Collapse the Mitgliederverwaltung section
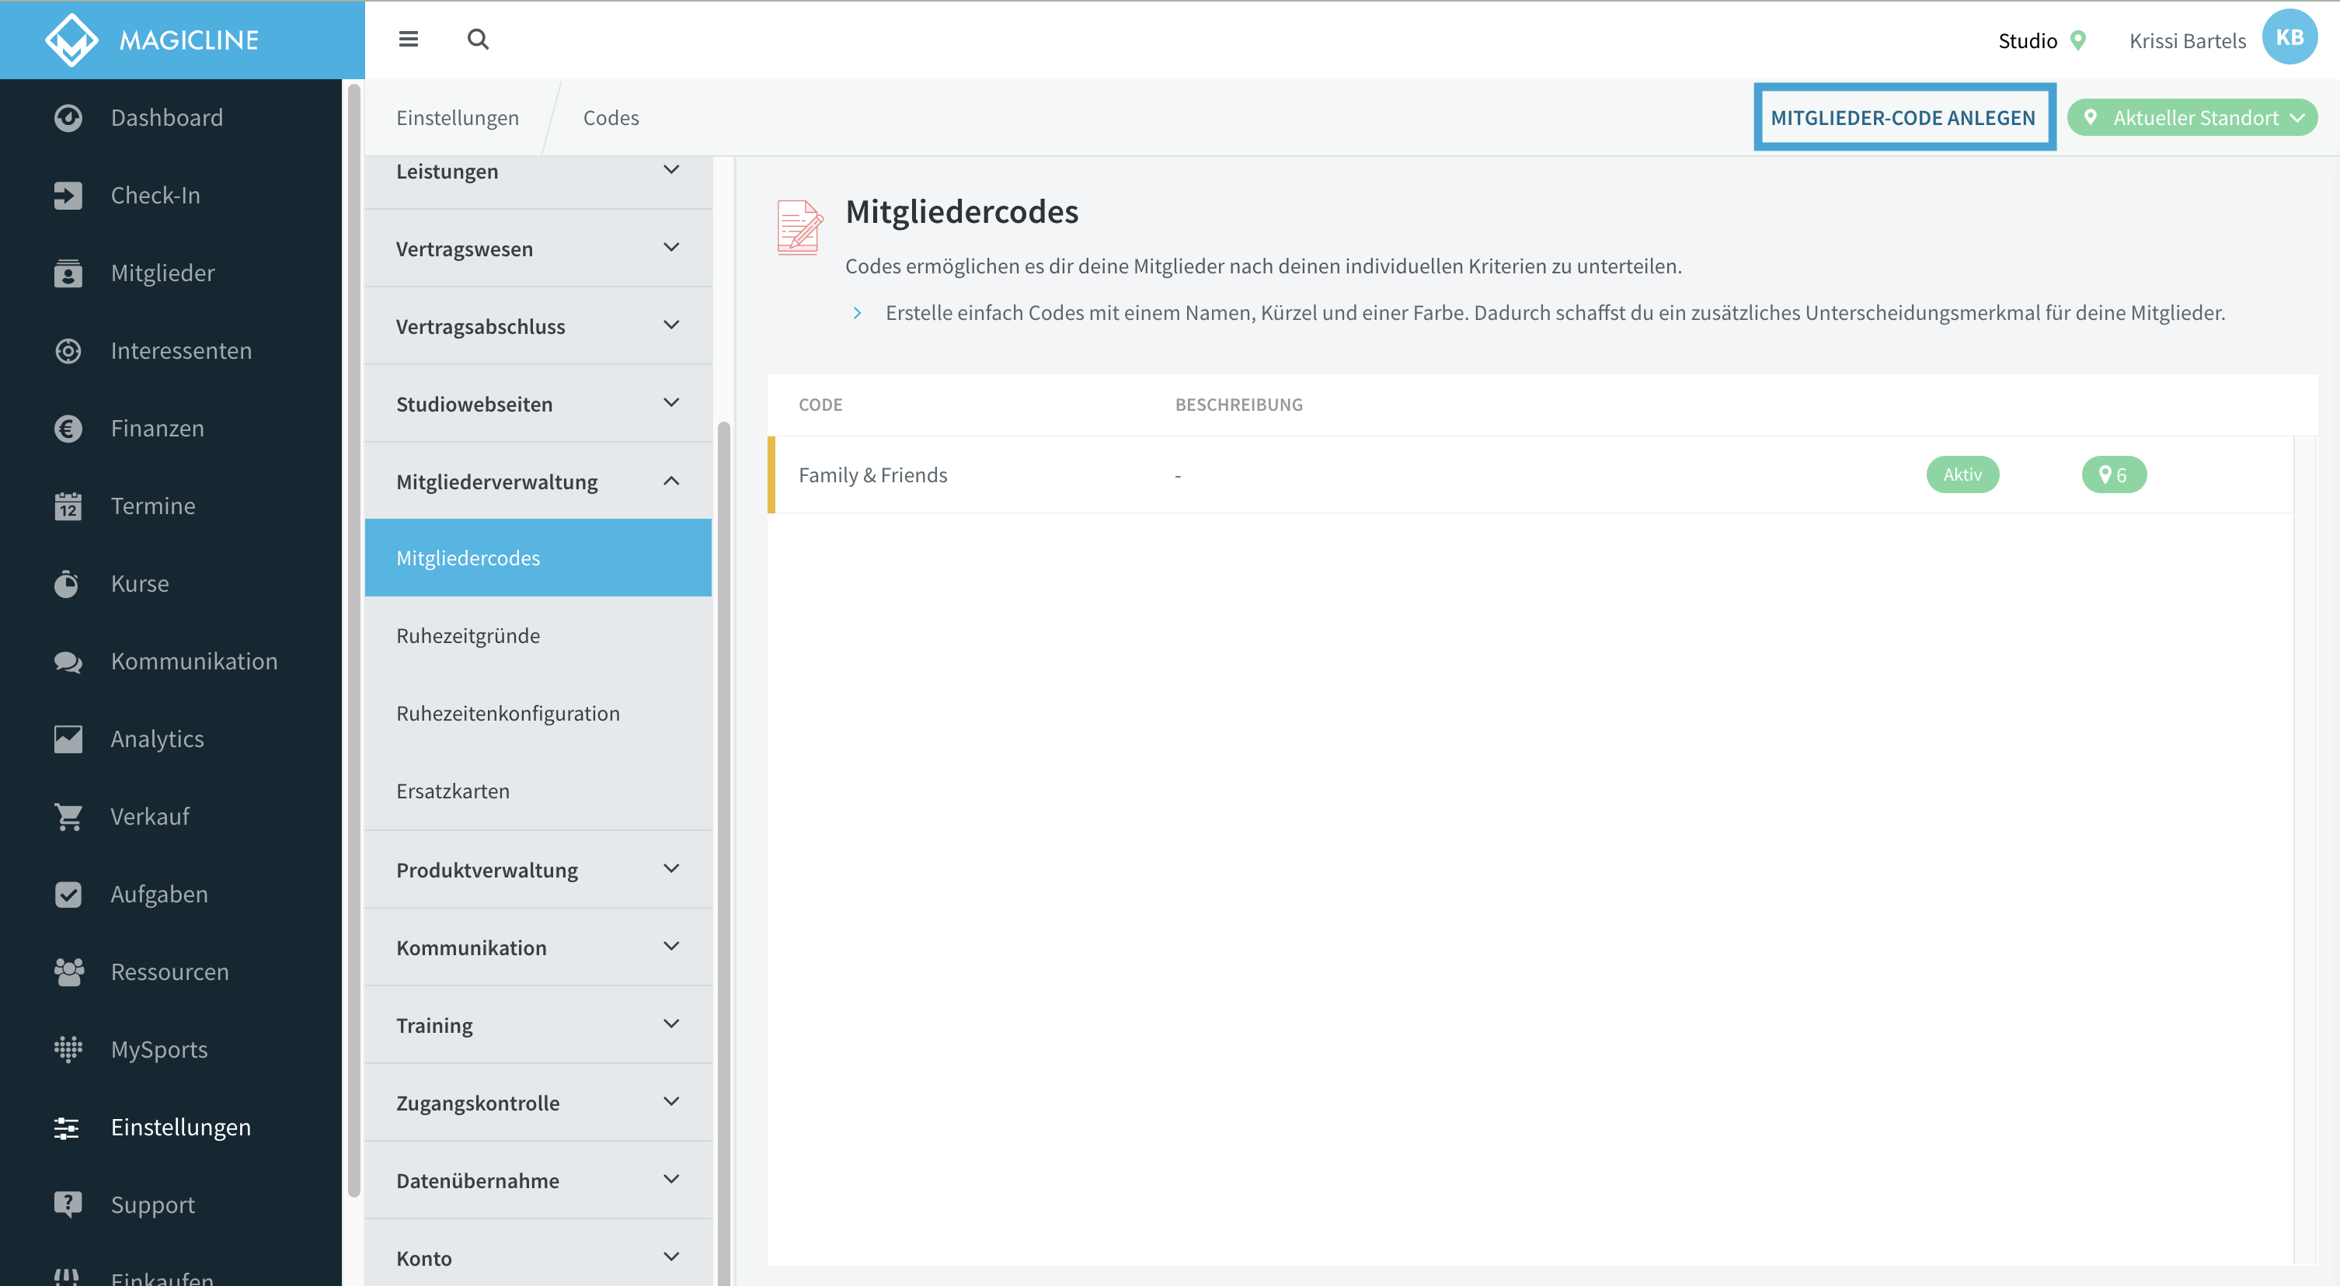 (x=538, y=481)
